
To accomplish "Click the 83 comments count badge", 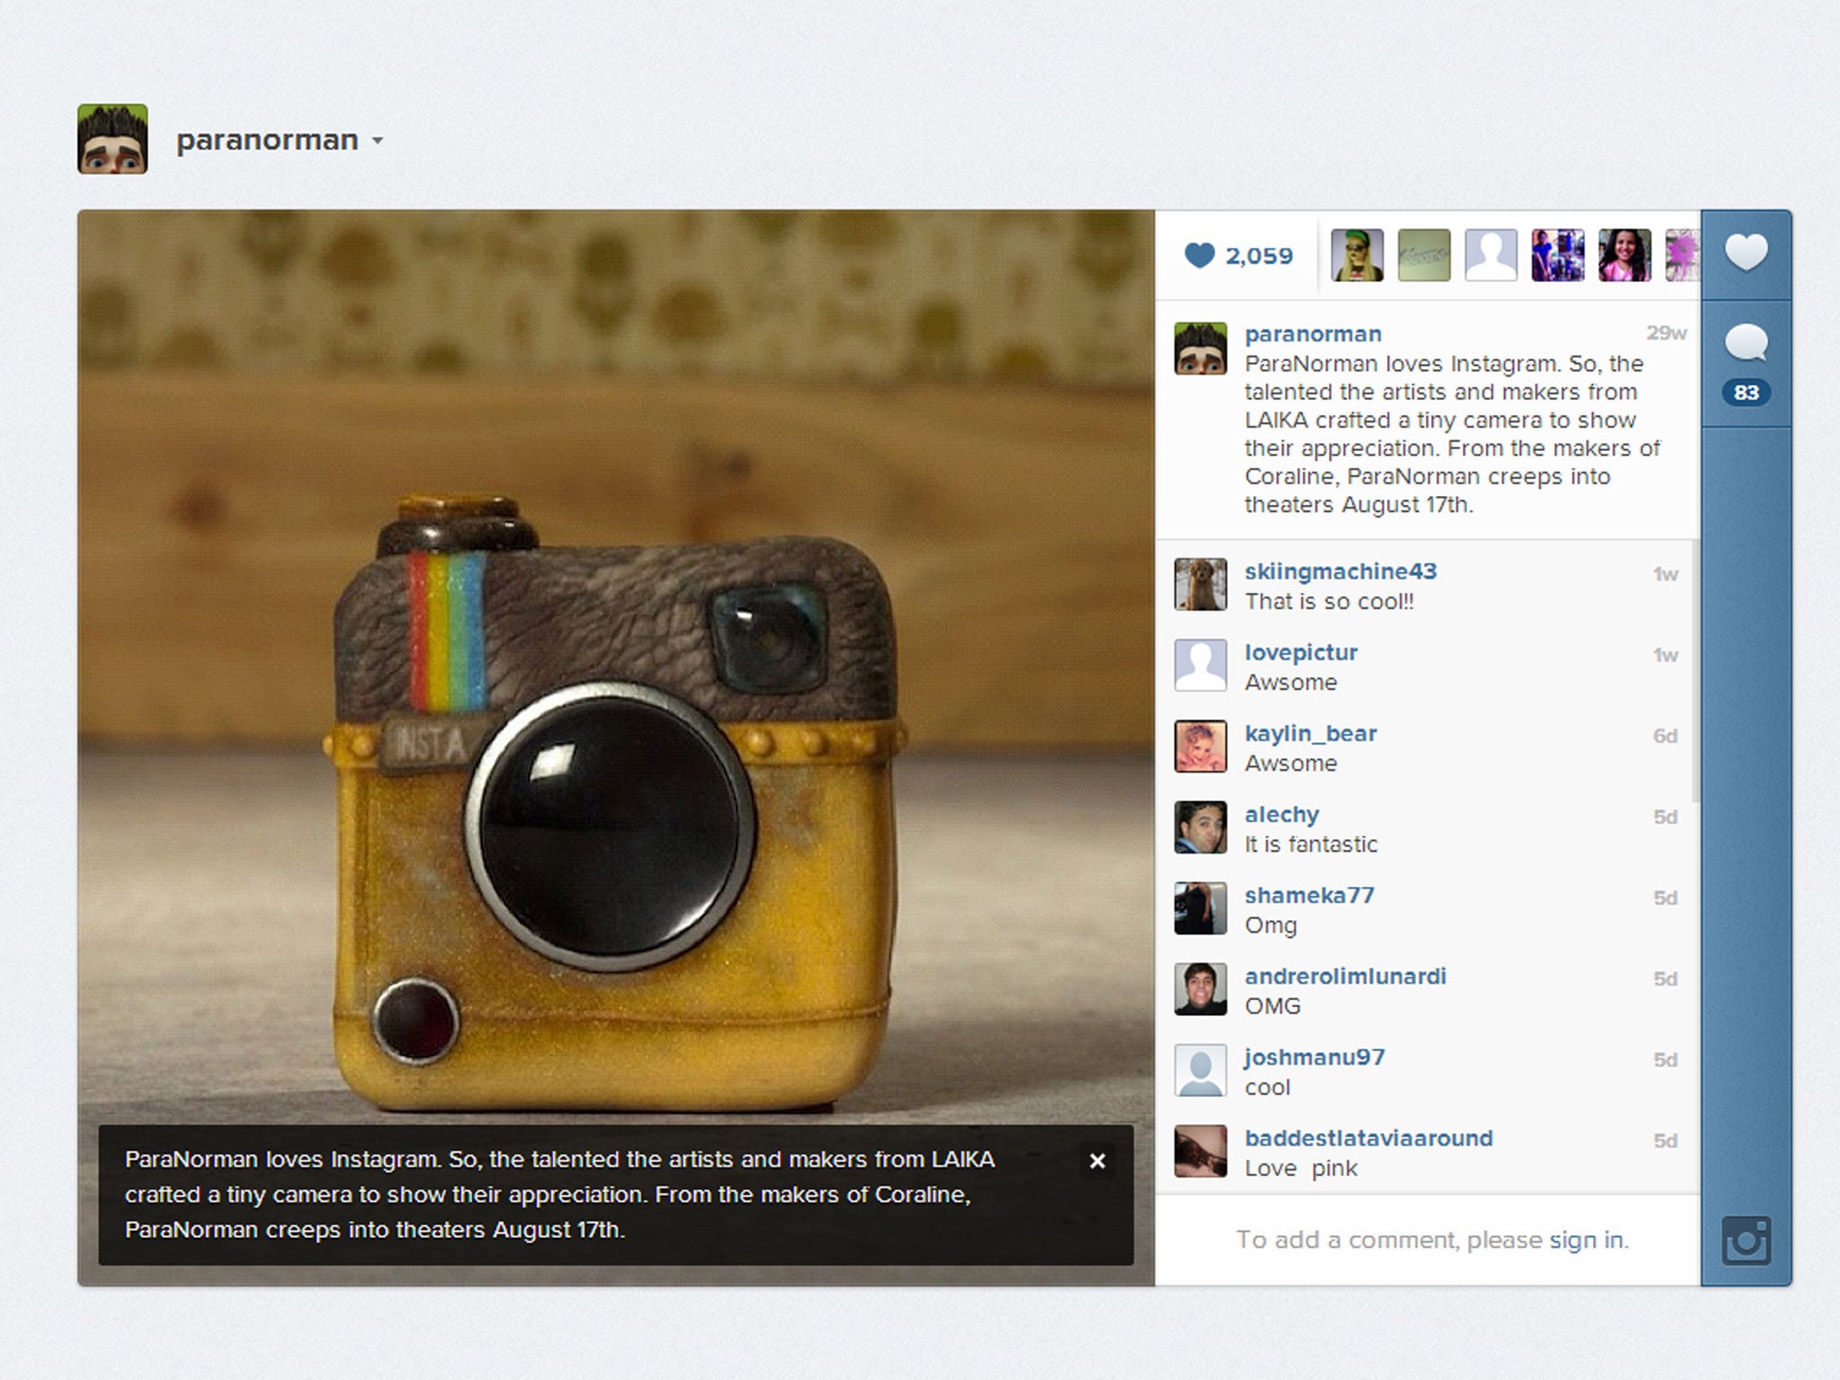I will [x=1746, y=393].
